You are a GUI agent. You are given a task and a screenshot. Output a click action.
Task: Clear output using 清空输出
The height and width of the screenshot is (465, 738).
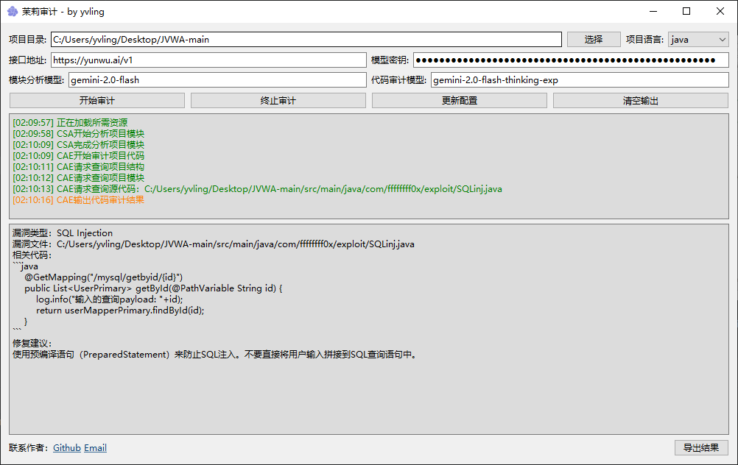tap(640, 101)
